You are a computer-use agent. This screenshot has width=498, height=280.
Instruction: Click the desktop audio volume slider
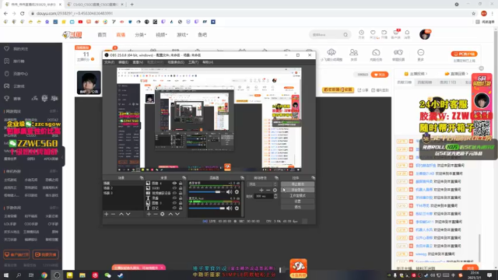[206, 192]
